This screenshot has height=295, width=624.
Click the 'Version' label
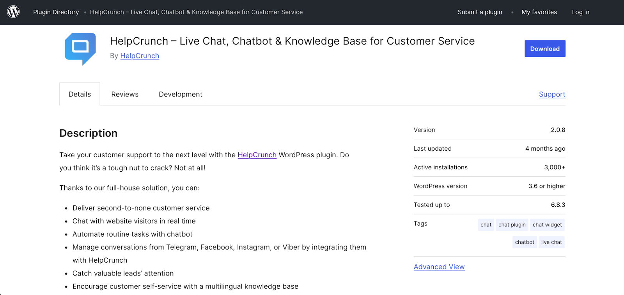click(x=424, y=130)
